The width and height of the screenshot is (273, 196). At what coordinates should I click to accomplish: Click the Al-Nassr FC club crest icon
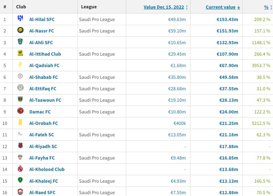[20, 30]
